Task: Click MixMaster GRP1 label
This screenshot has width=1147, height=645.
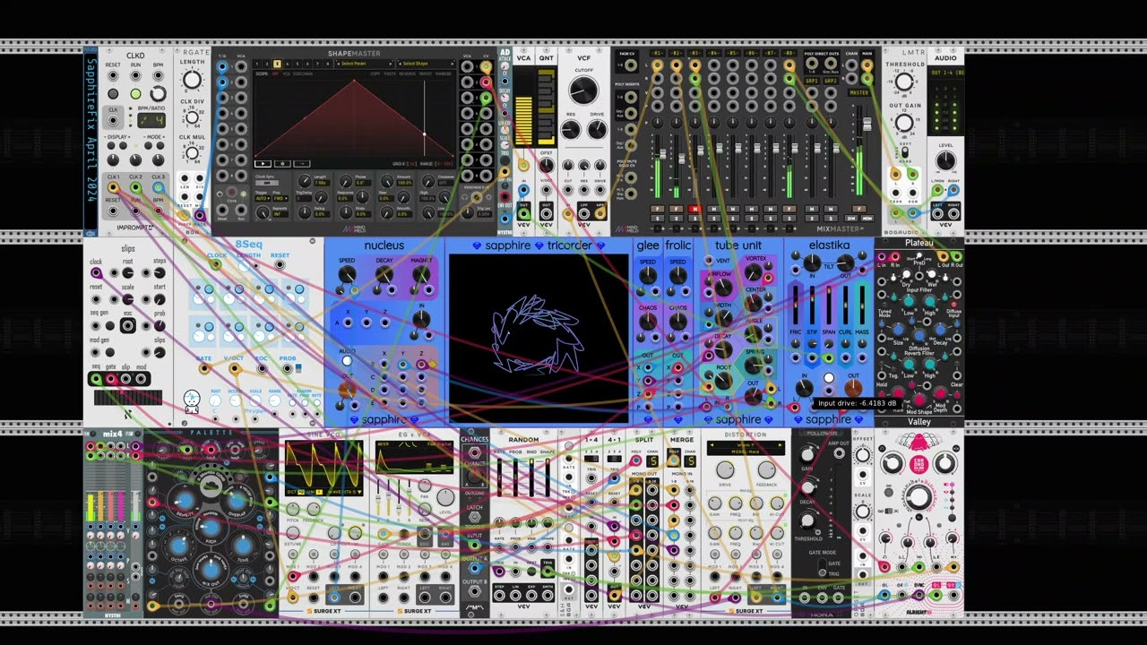Action: [812, 81]
